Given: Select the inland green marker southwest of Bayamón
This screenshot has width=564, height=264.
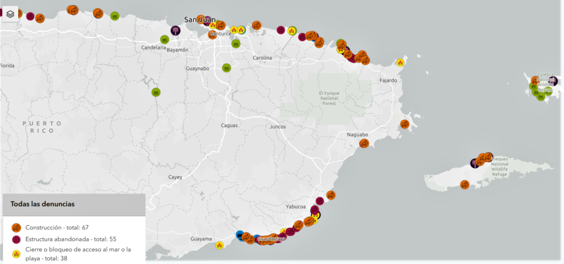Looking at the screenshot, I should coord(156,92).
